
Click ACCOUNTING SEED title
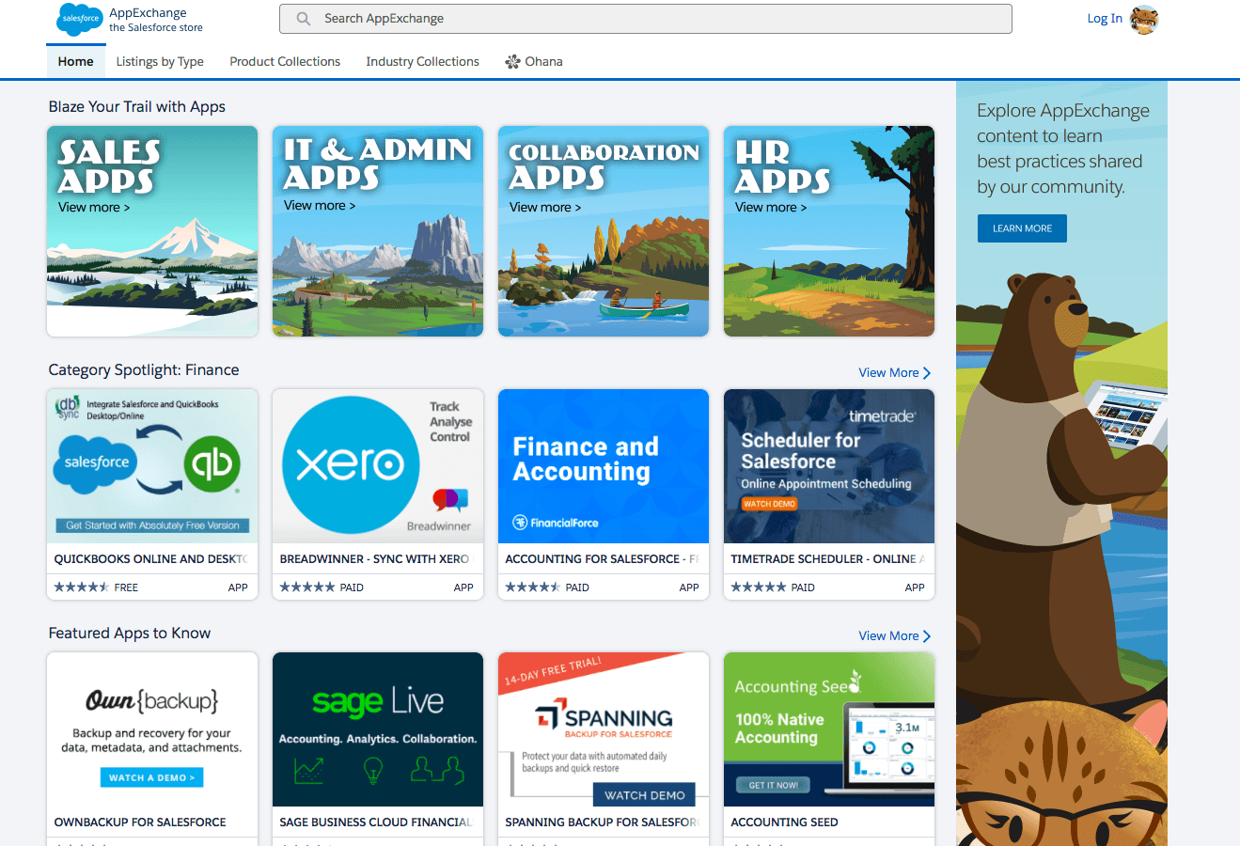(784, 822)
